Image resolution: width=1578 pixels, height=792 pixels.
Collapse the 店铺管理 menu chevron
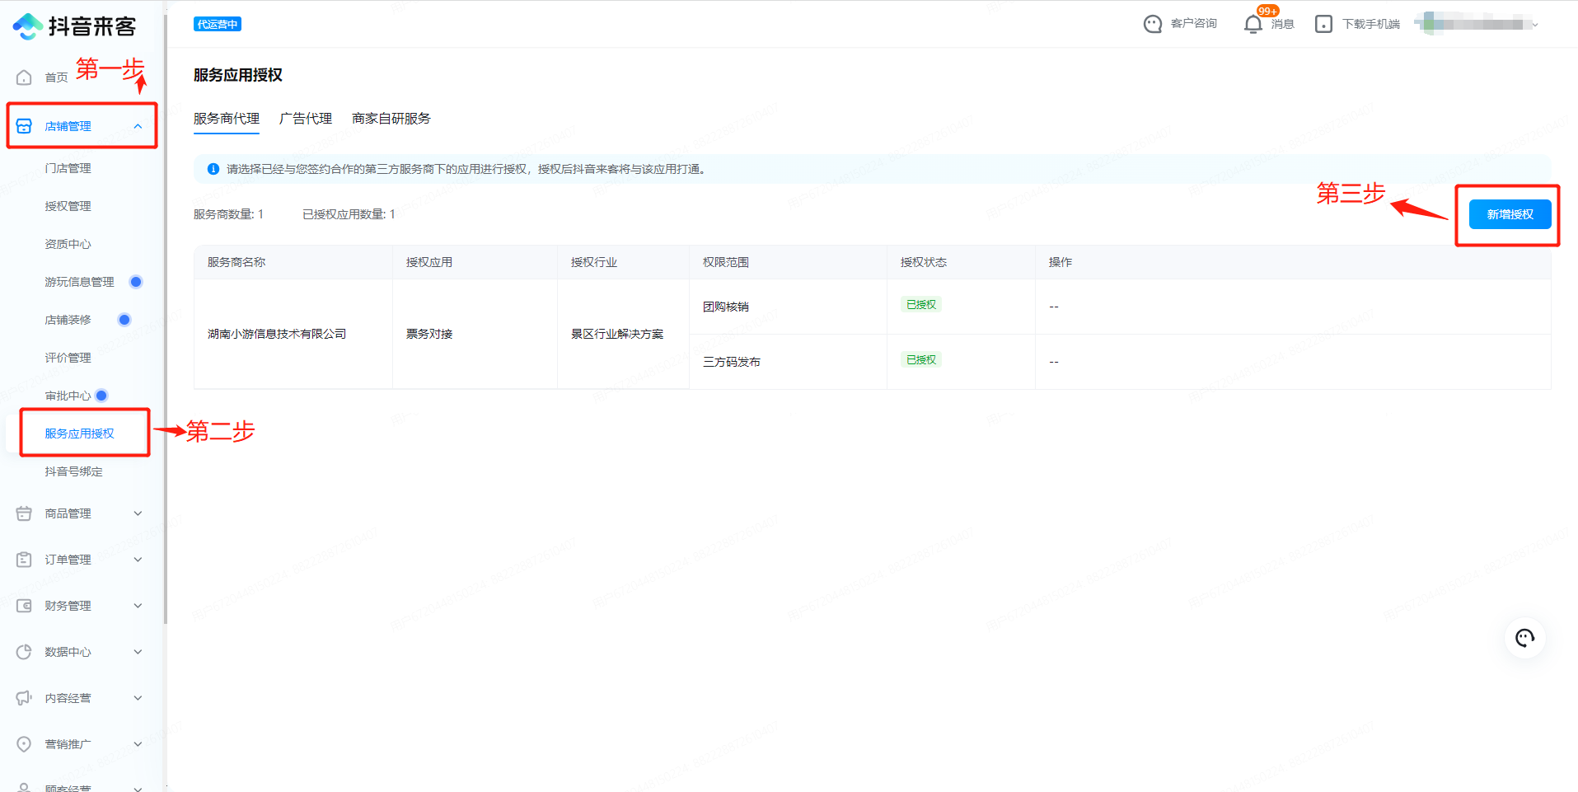(138, 126)
